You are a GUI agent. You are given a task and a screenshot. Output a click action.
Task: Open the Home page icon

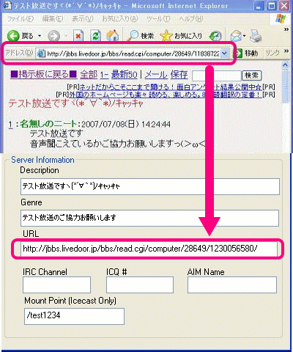(x=113, y=36)
